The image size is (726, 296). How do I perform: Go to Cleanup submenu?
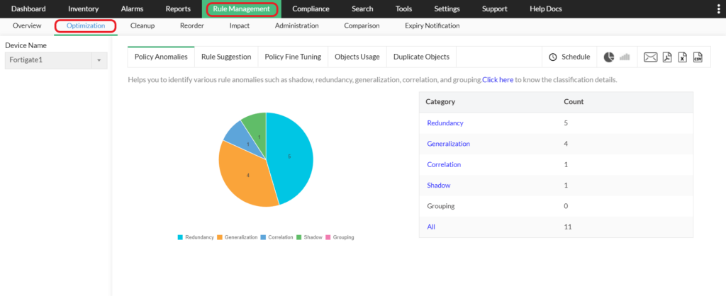coord(143,26)
